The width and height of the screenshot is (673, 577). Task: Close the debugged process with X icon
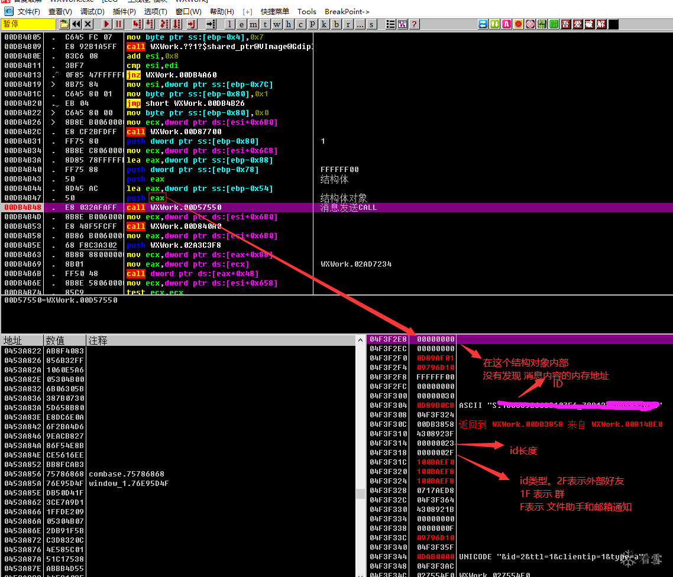coord(88,24)
